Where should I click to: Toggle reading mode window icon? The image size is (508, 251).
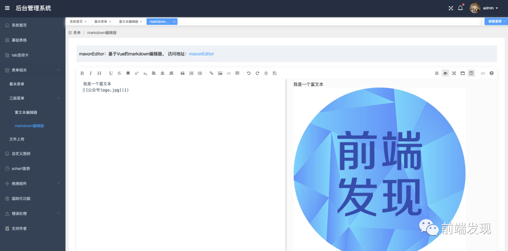463,73
